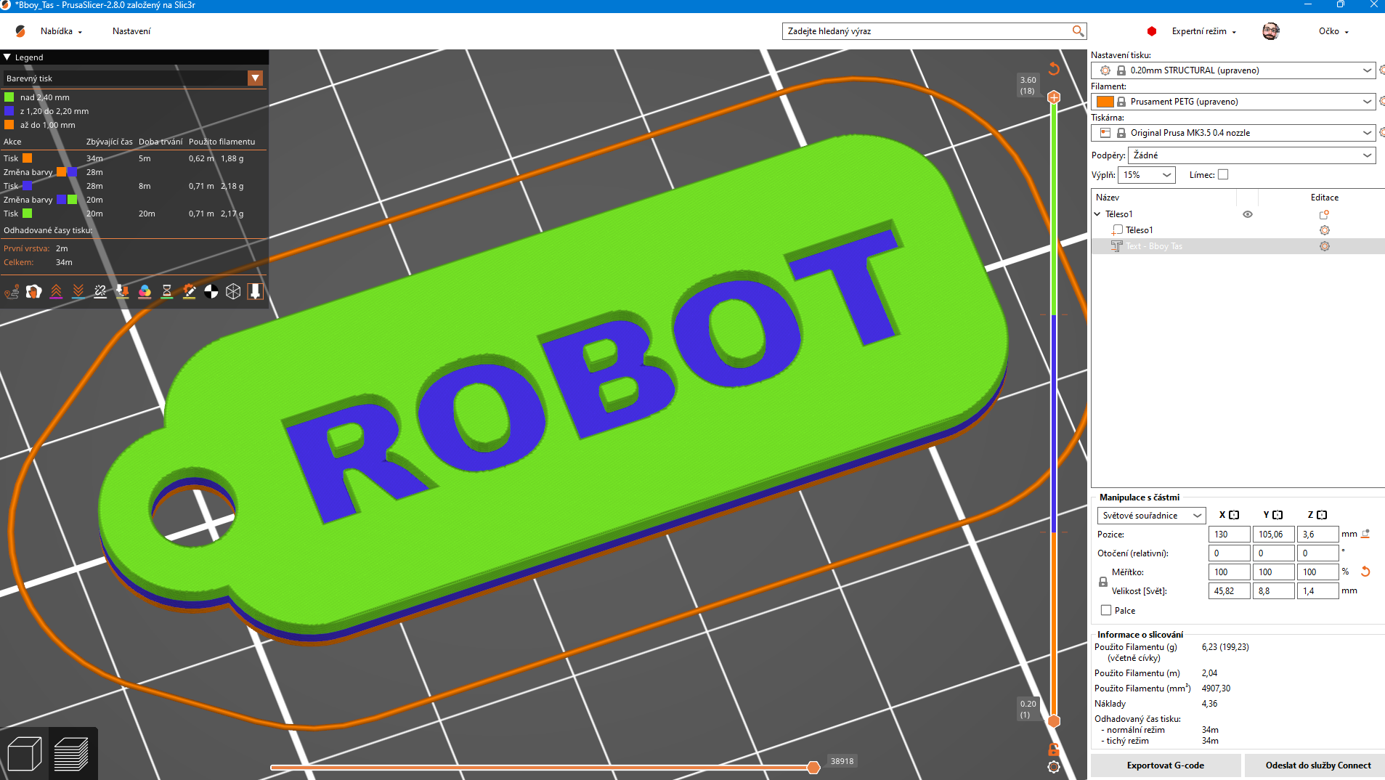
Task: Toggle retractions visibility double-up-arrow icon
Action: coord(56,292)
